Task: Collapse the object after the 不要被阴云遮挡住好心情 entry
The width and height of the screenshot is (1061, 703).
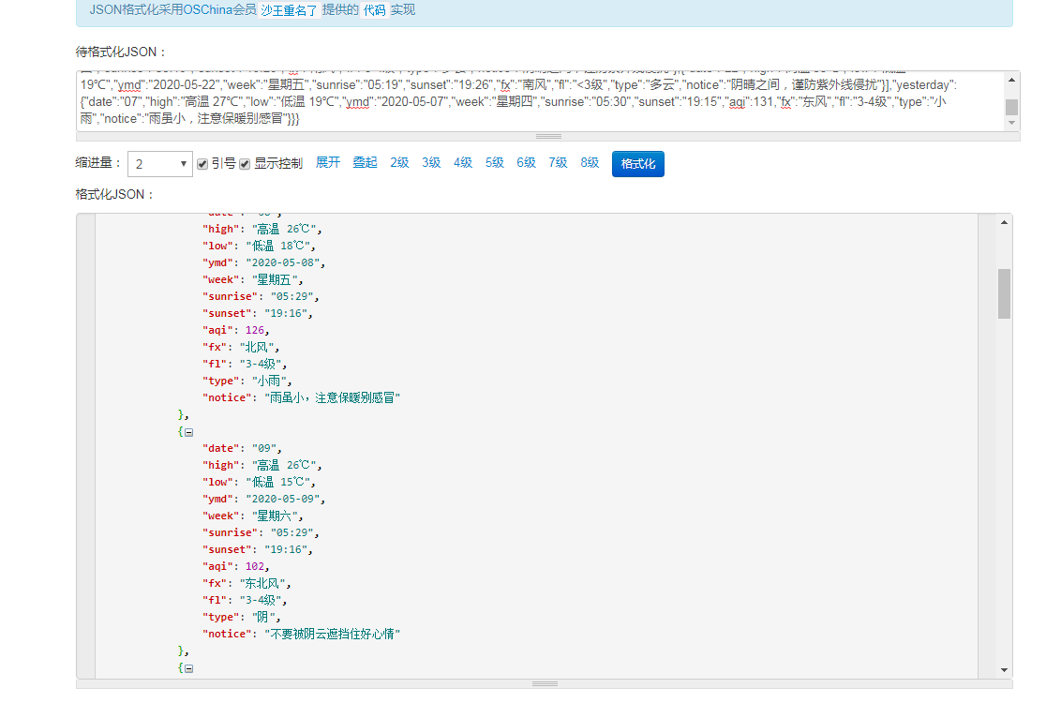Action: point(188,668)
